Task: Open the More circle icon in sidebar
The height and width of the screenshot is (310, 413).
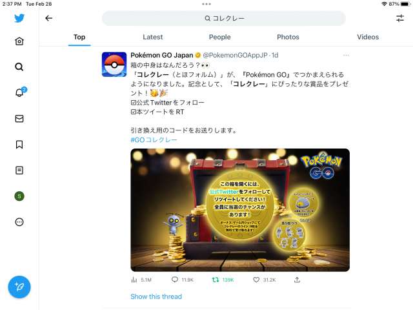Action: point(19,222)
